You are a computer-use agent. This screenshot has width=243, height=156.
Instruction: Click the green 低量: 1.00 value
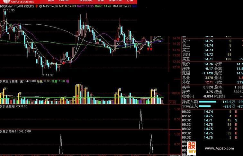(x=58, y=81)
